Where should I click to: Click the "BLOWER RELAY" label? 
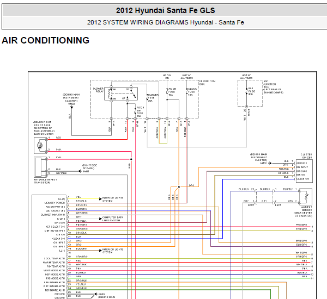point(98,90)
